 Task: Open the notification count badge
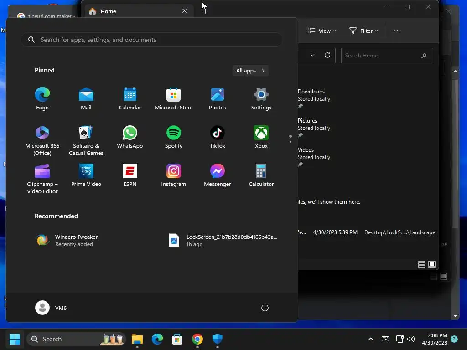click(x=454, y=339)
